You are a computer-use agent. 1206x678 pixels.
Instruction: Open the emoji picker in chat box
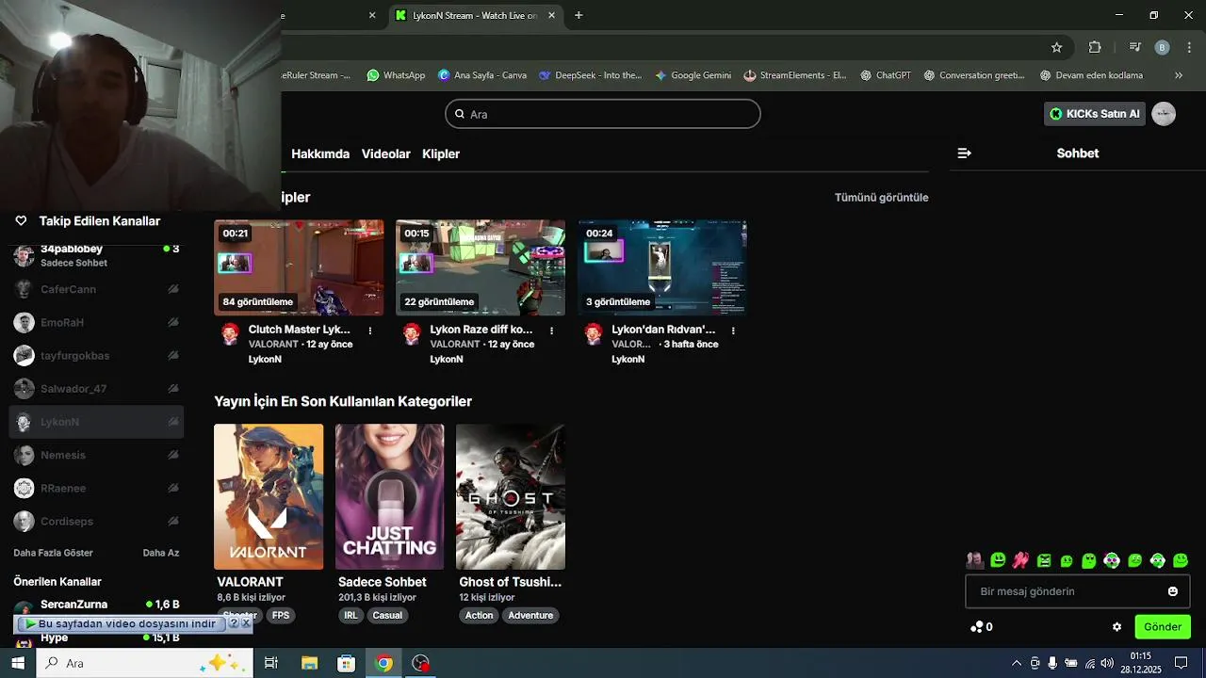(x=1173, y=591)
